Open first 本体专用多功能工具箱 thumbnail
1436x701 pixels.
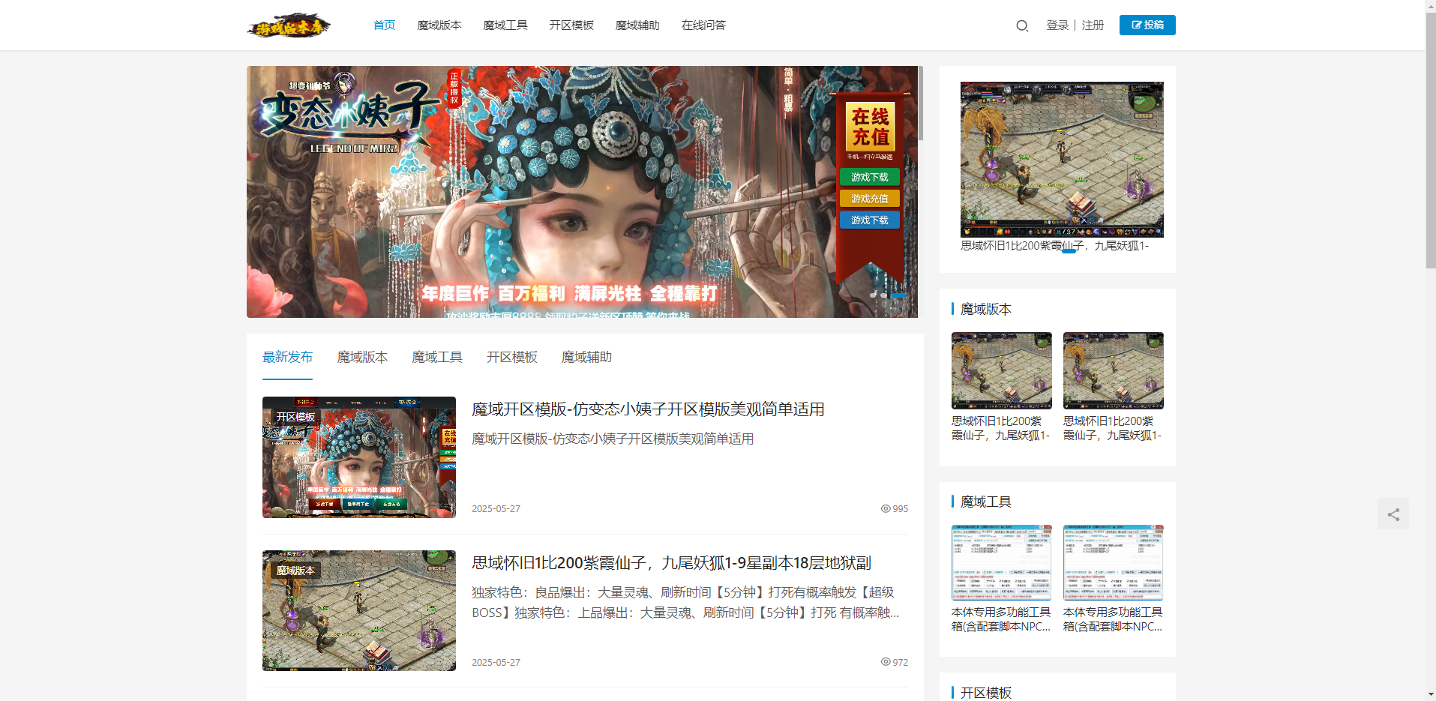click(1002, 563)
